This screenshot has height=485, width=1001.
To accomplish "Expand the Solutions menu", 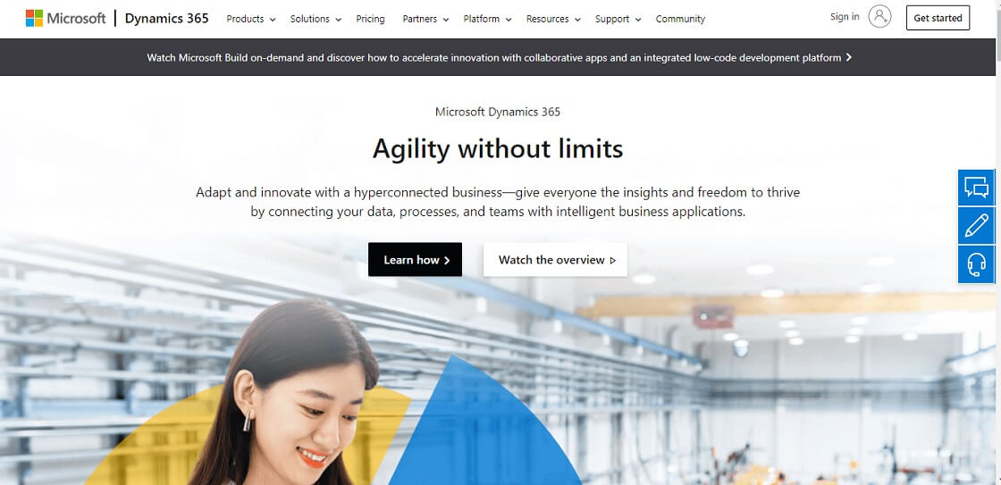I will (315, 19).
